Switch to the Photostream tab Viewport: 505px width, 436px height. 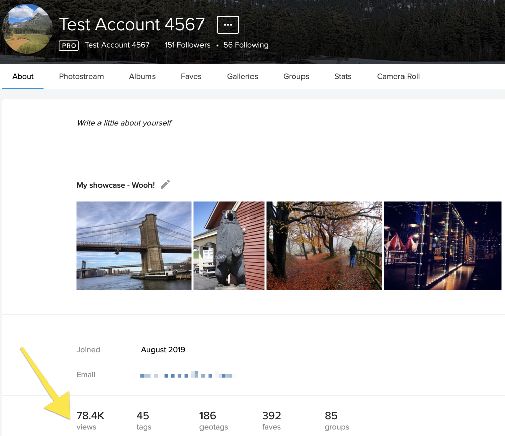coord(81,77)
